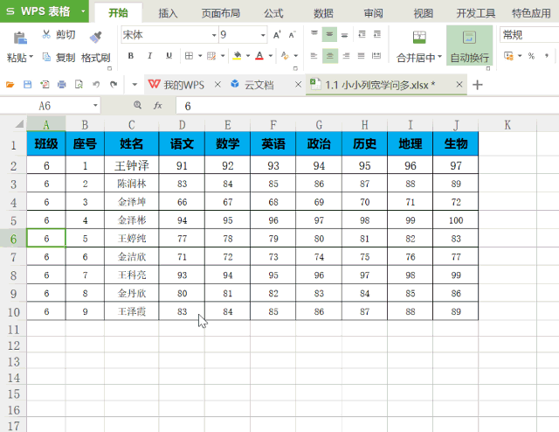Align text right
The width and height of the screenshot is (559, 432).
point(346,56)
